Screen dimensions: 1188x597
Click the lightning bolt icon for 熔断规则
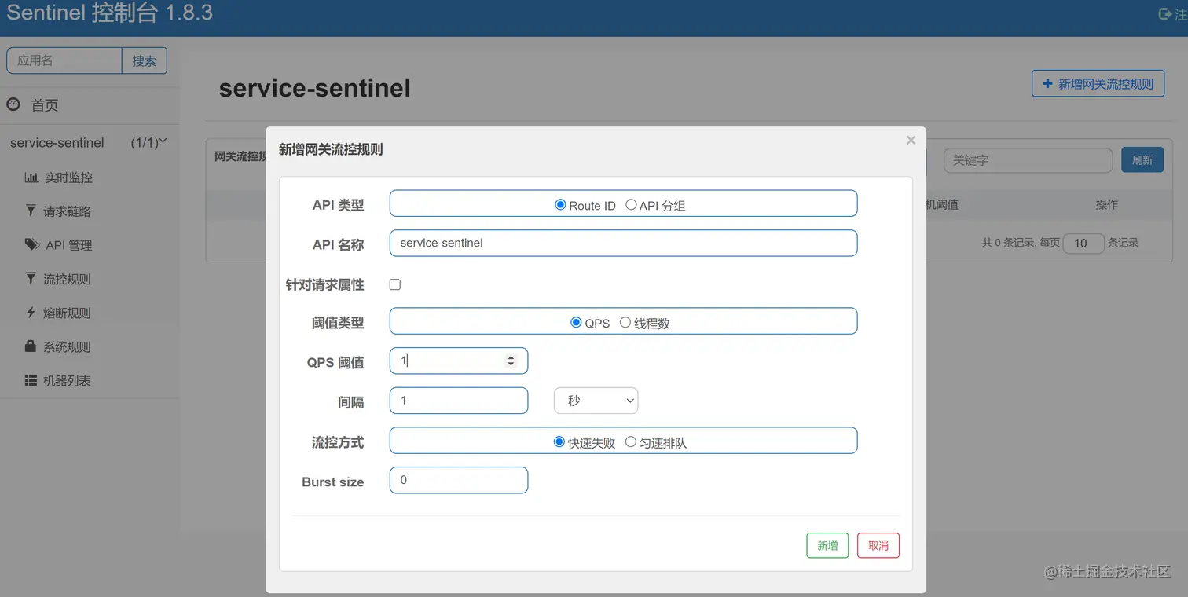point(31,312)
